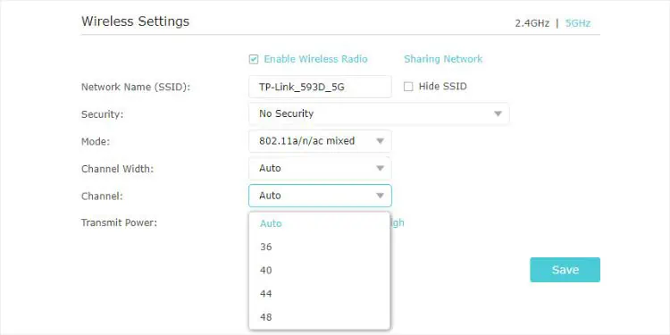Switch to the 5GHz band tab
The image size is (670, 335).
click(578, 23)
